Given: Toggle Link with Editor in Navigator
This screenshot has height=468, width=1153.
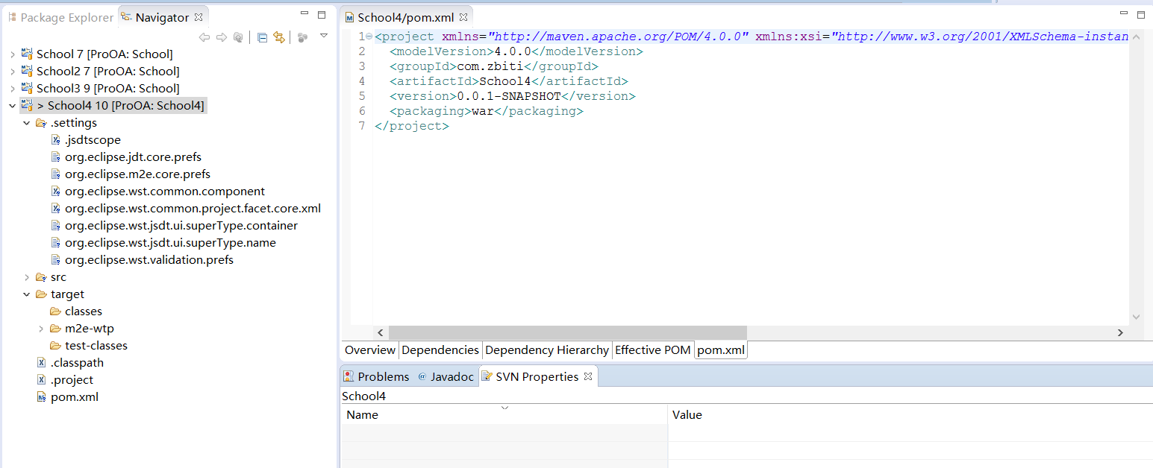Looking at the screenshot, I should click(279, 37).
